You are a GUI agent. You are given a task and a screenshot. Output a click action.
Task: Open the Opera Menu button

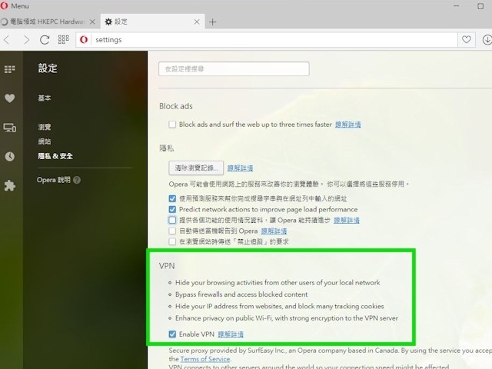click(15, 6)
